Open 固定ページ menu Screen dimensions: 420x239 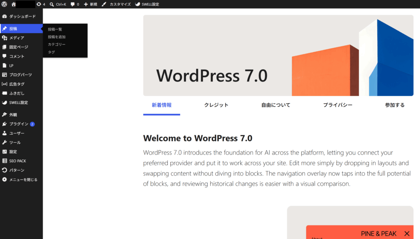click(21, 47)
